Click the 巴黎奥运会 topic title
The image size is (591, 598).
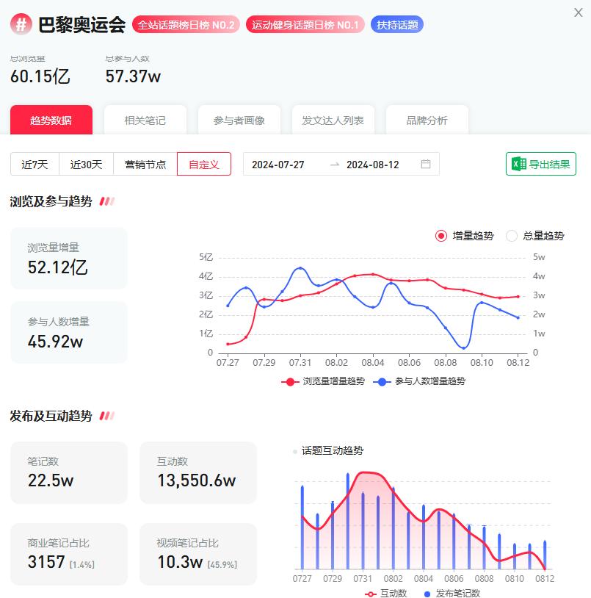click(82, 25)
